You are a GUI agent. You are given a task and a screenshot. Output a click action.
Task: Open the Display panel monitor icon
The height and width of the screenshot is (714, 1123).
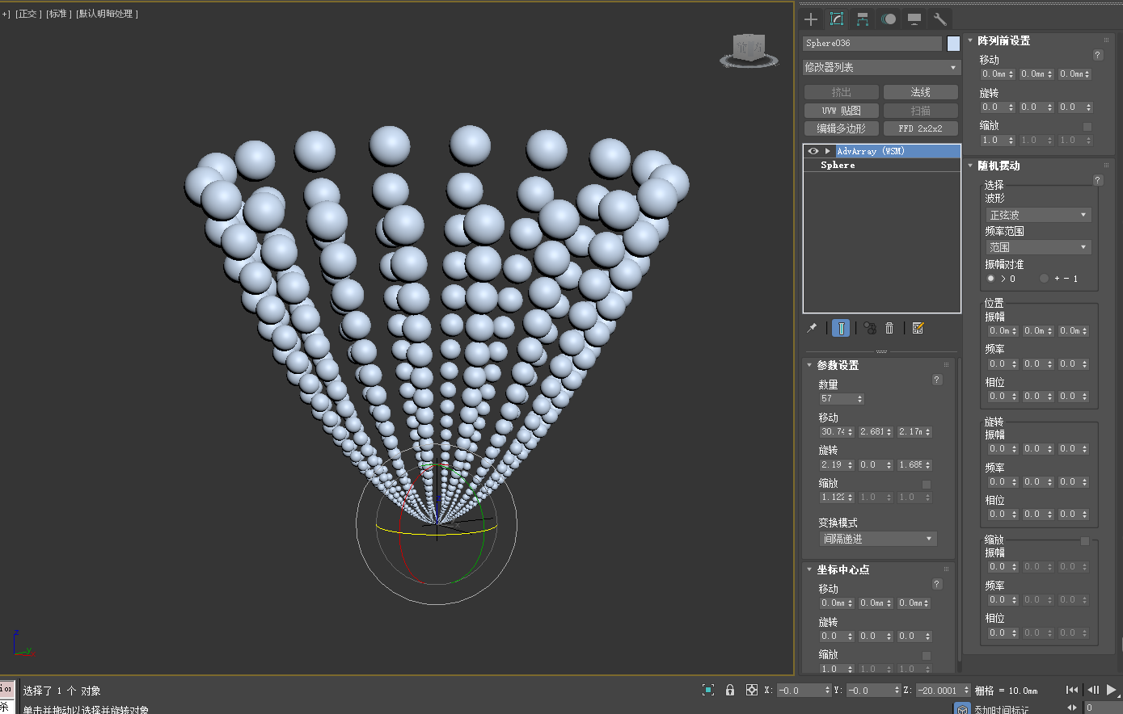914,19
